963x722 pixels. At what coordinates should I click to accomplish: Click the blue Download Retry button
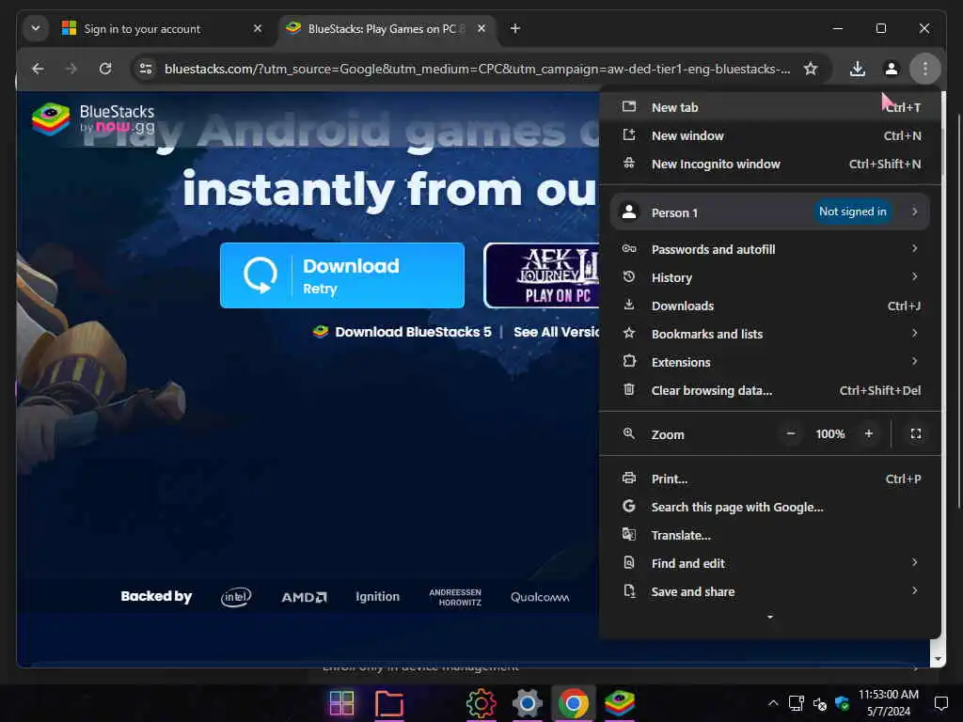(x=342, y=275)
